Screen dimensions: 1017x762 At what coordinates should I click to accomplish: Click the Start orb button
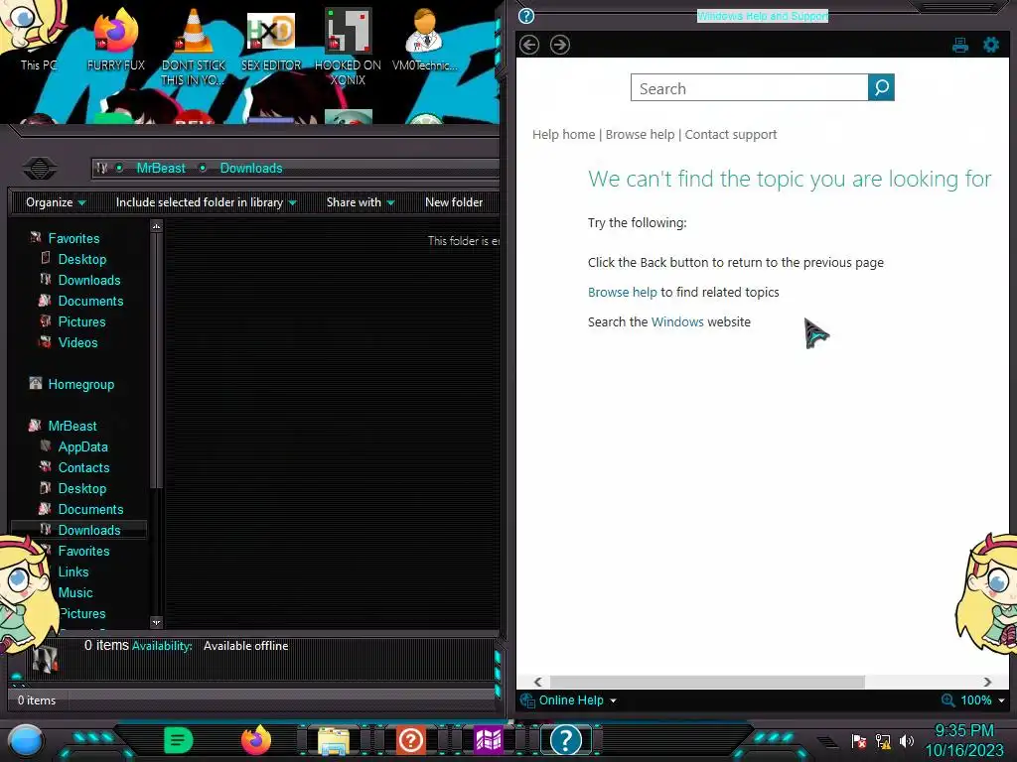pyautogui.click(x=25, y=740)
